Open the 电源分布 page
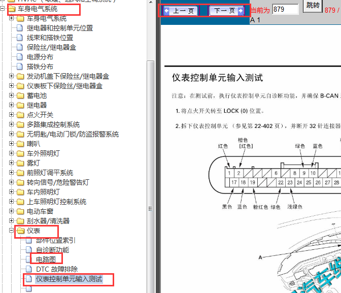This screenshot has width=341, height=293. click(x=40, y=57)
